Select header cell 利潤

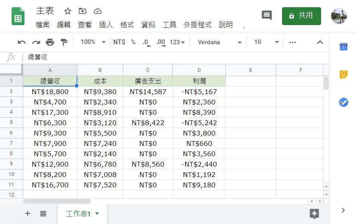pos(199,81)
